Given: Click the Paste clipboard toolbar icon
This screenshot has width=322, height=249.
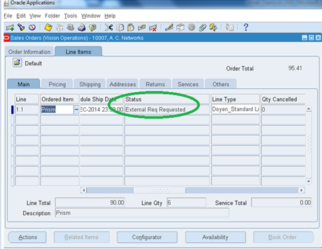Looking at the screenshot, I should 131,28.
